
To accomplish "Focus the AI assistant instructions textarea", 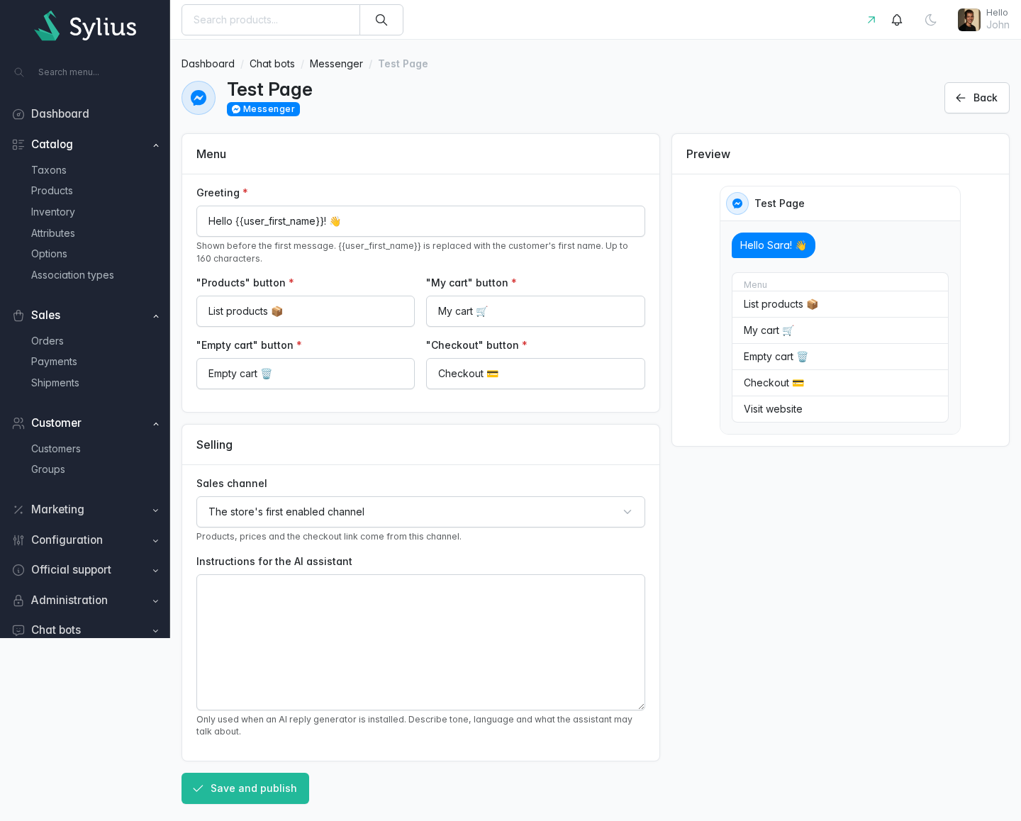I will [x=420, y=642].
